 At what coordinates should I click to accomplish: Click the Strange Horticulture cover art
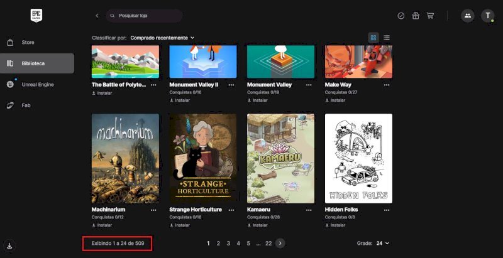pos(203,158)
